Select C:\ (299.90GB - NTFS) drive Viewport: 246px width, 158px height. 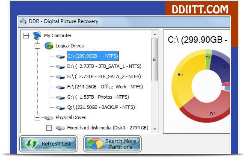point(93,56)
